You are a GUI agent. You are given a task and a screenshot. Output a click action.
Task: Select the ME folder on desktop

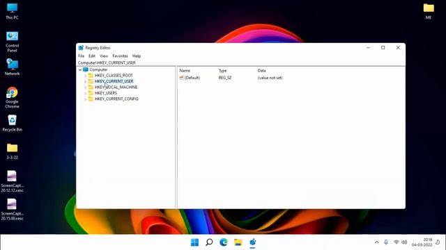pyautogui.click(x=429, y=11)
